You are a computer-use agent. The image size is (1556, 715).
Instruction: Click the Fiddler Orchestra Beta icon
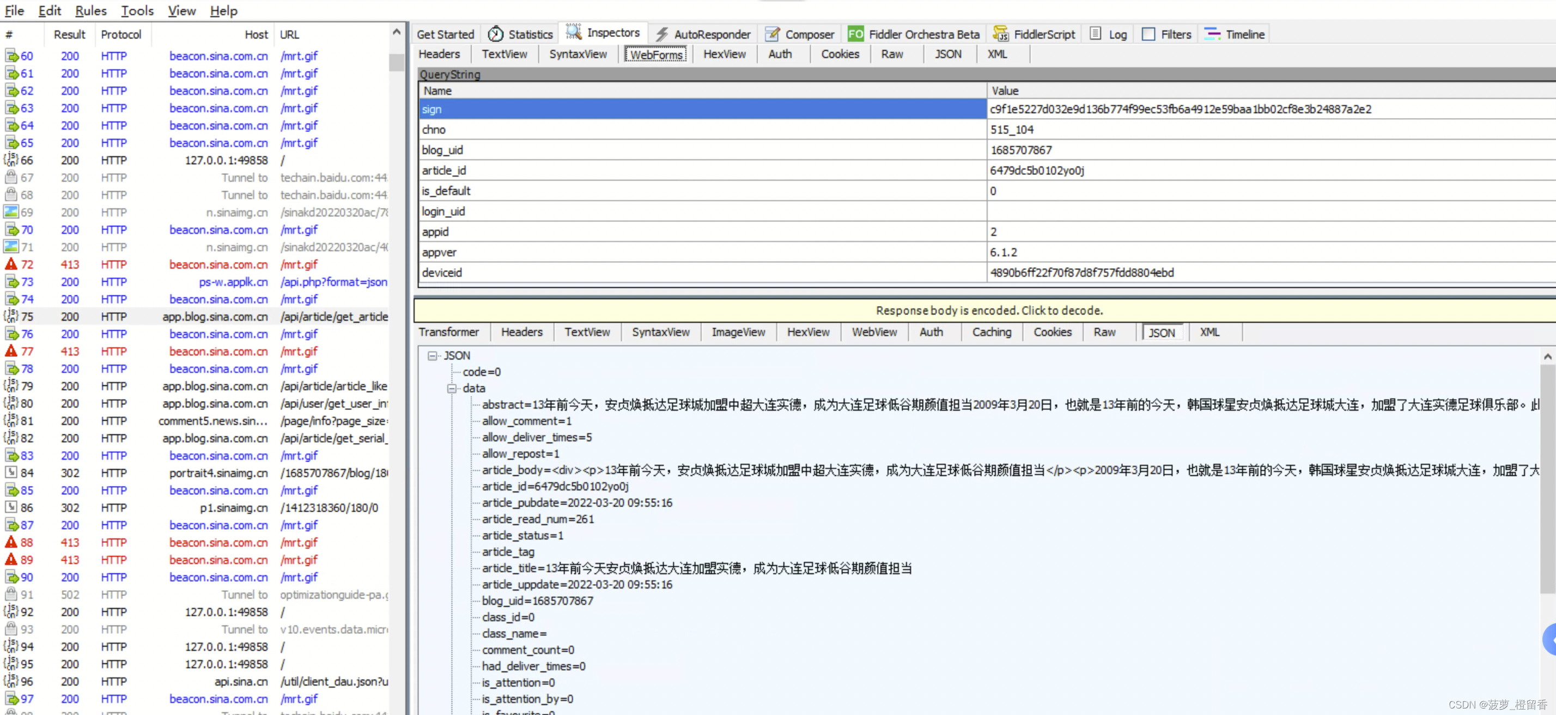[x=855, y=33]
